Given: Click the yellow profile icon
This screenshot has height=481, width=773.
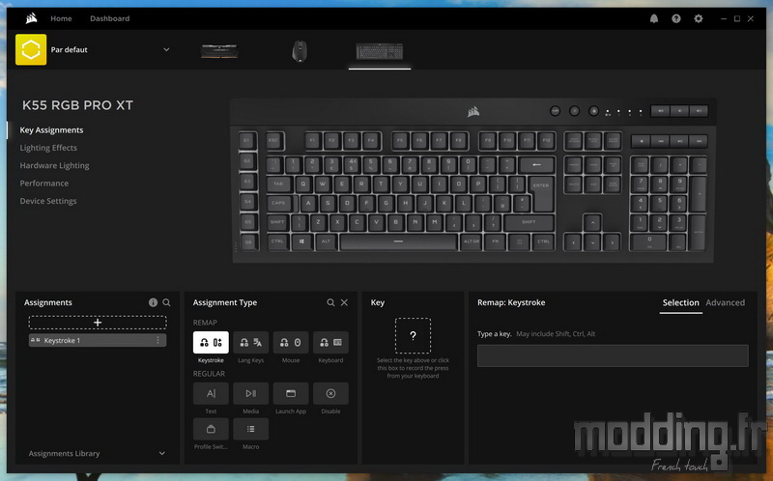Looking at the screenshot, I should (x=31, y=49).
